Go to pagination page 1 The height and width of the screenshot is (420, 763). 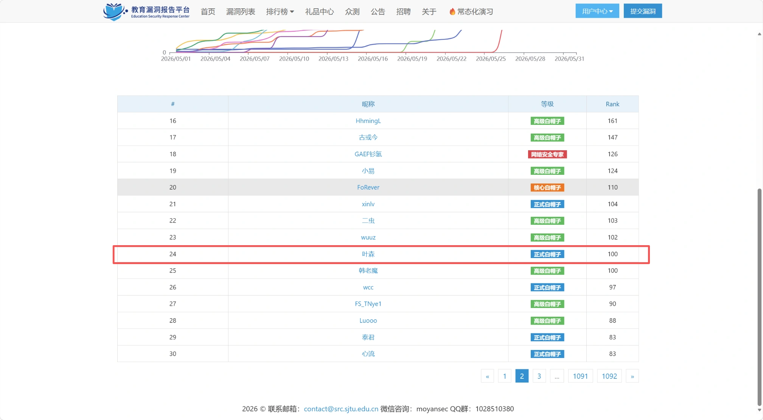(505, 376)
